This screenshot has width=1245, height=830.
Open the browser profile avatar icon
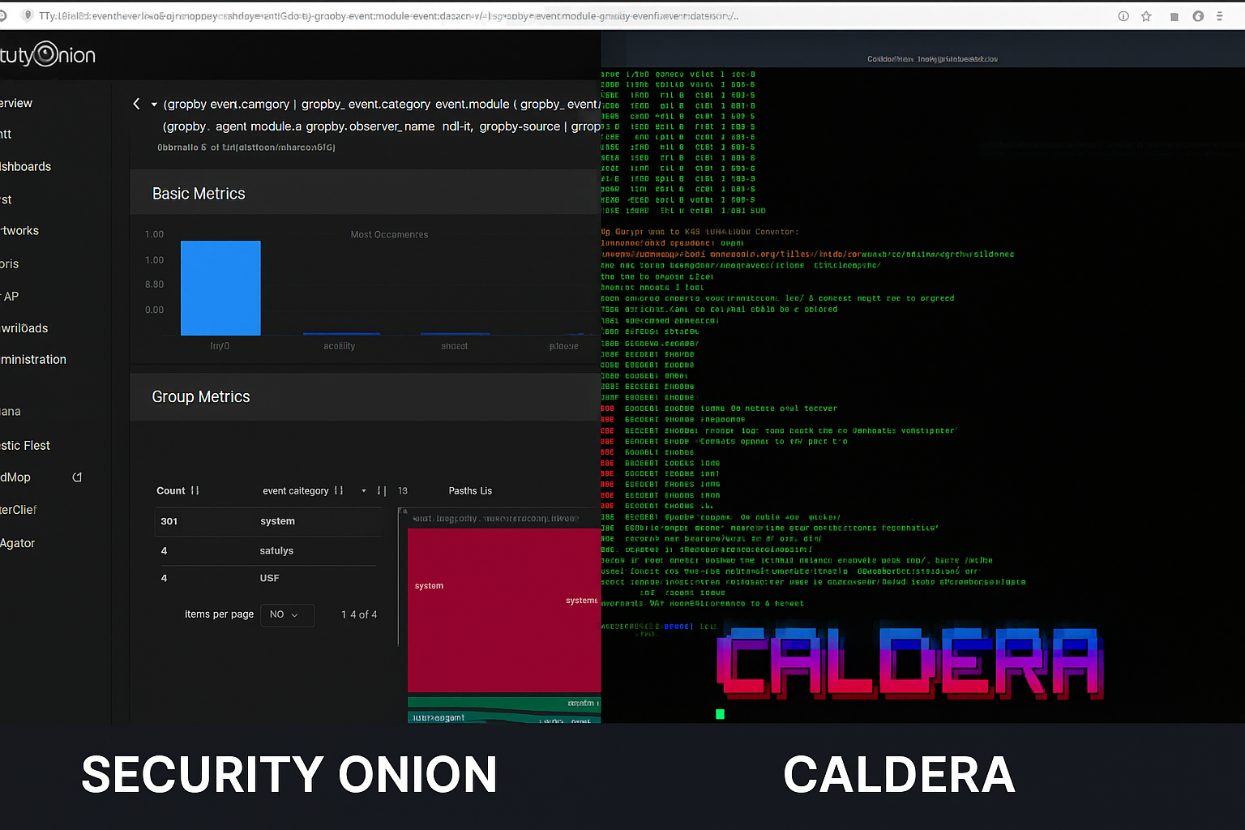(1196, 15)
